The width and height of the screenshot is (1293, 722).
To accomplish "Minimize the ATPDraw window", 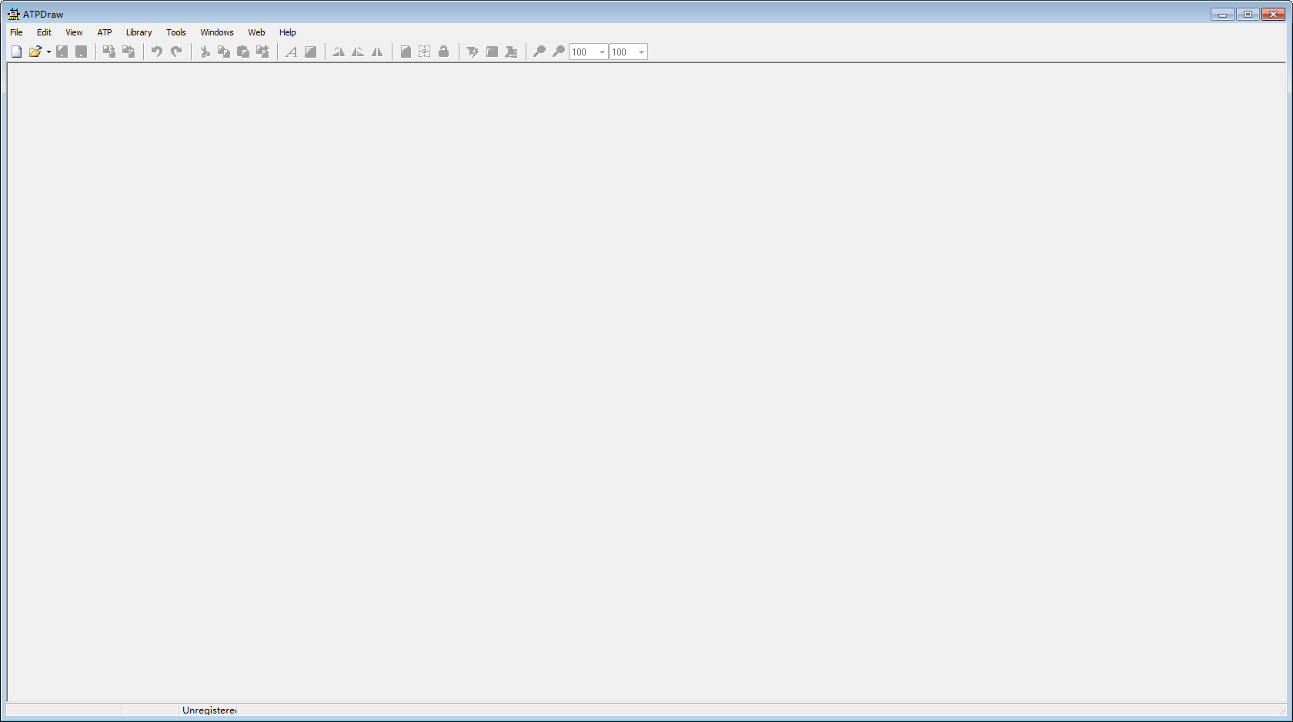I will (x=1222, y=14).
